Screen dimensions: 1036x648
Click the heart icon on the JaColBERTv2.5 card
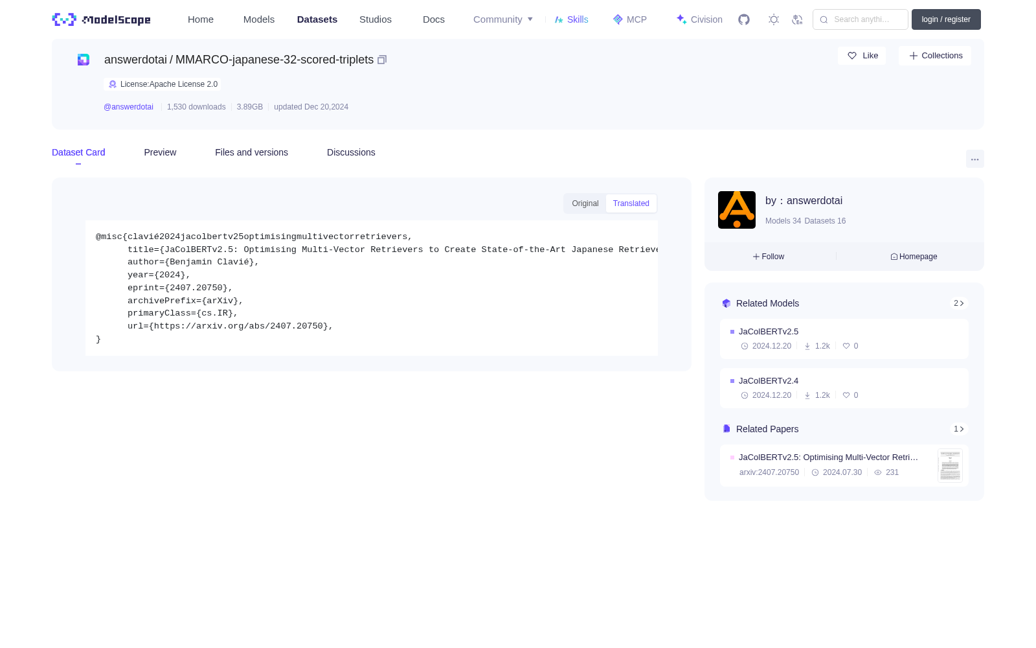pos(846,346)
